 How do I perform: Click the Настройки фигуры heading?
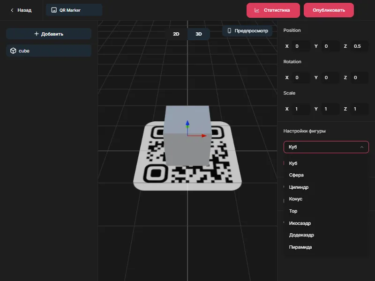coord(304,131)
